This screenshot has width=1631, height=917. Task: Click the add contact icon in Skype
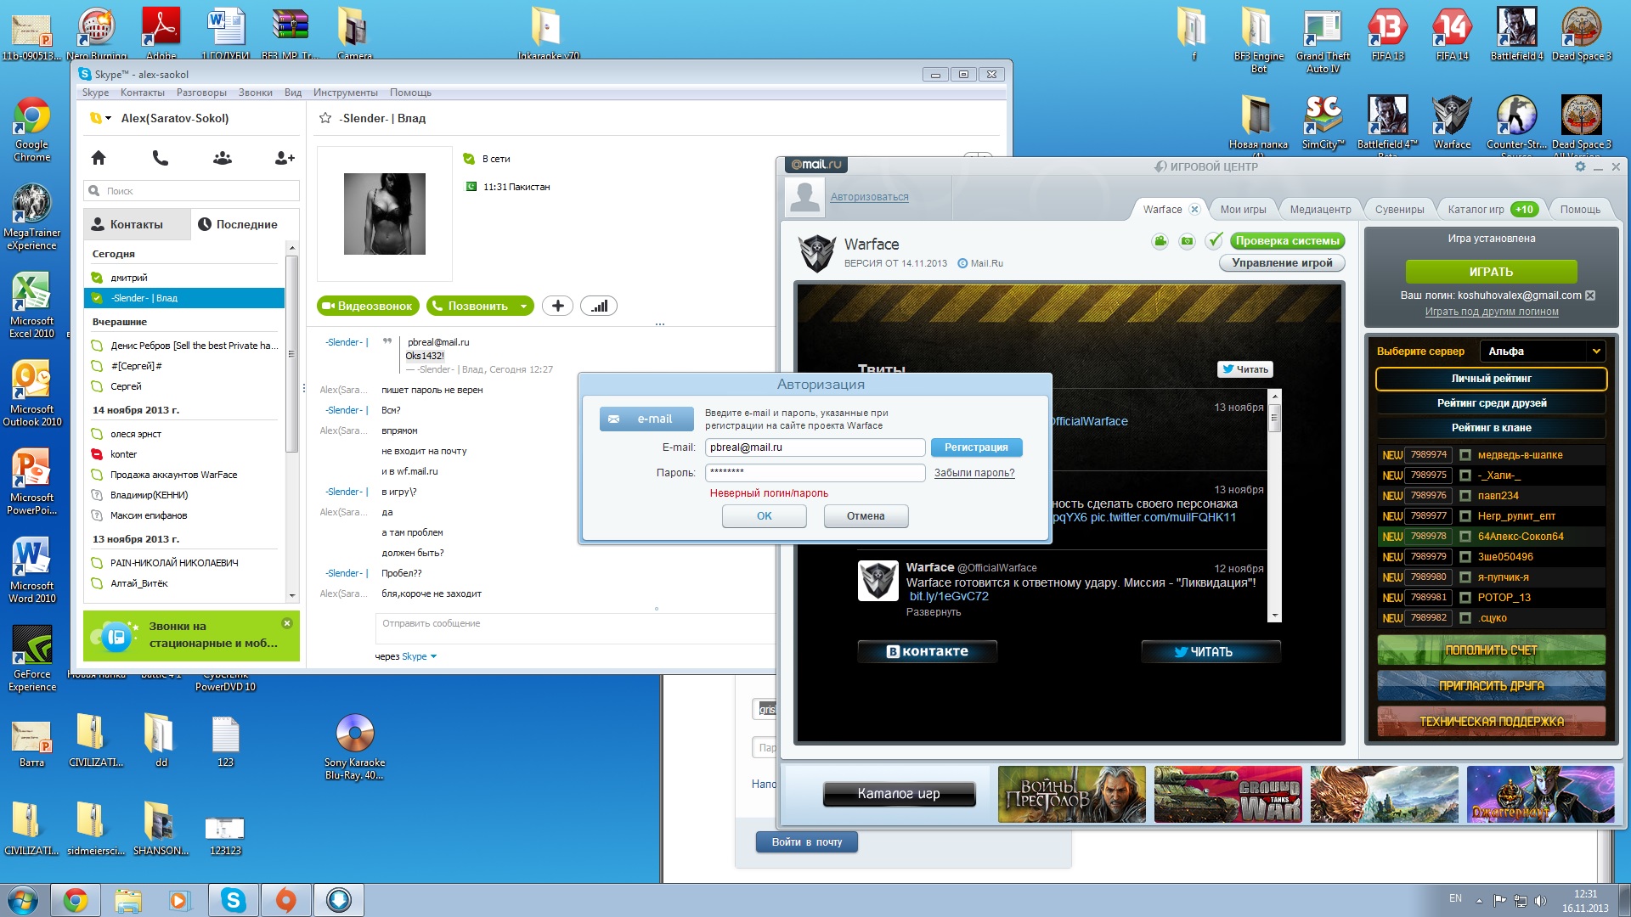(285, 158)
